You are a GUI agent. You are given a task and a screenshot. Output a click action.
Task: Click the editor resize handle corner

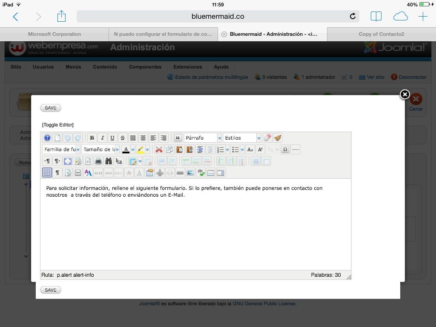(x=349, y=277)
